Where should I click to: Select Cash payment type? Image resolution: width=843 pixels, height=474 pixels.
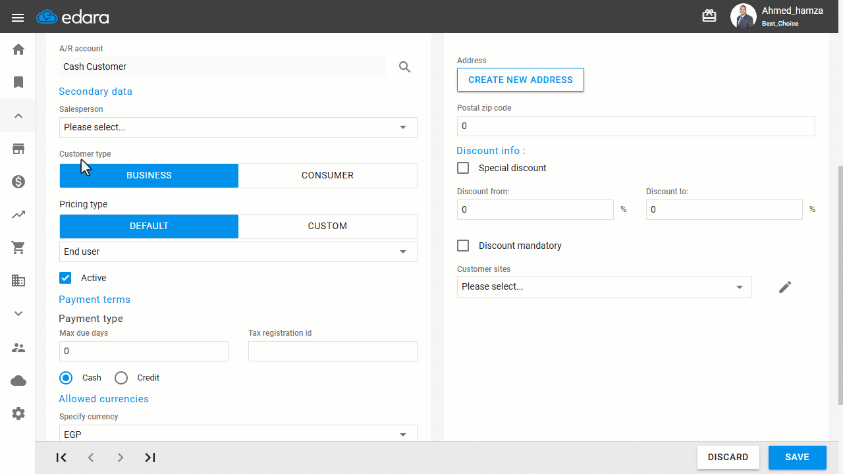(x=65, y=378)
